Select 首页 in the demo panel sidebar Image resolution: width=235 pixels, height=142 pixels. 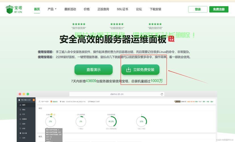26,105
